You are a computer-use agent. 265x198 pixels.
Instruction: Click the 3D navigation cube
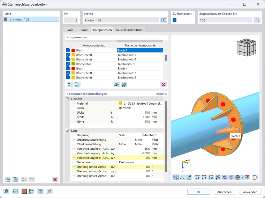pos(247,47)
